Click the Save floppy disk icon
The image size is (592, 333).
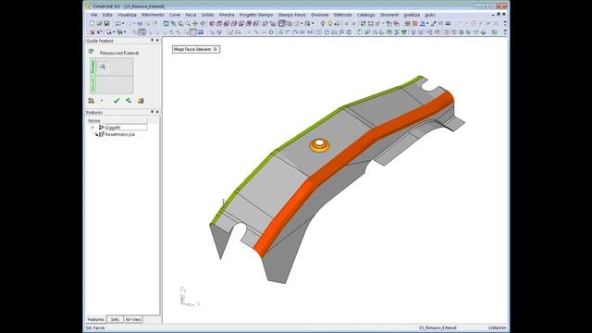107,23
